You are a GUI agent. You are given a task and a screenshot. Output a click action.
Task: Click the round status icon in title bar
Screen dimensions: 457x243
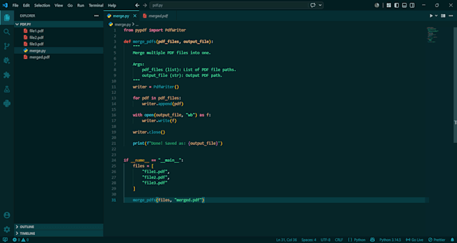click(x=377, y=5)
